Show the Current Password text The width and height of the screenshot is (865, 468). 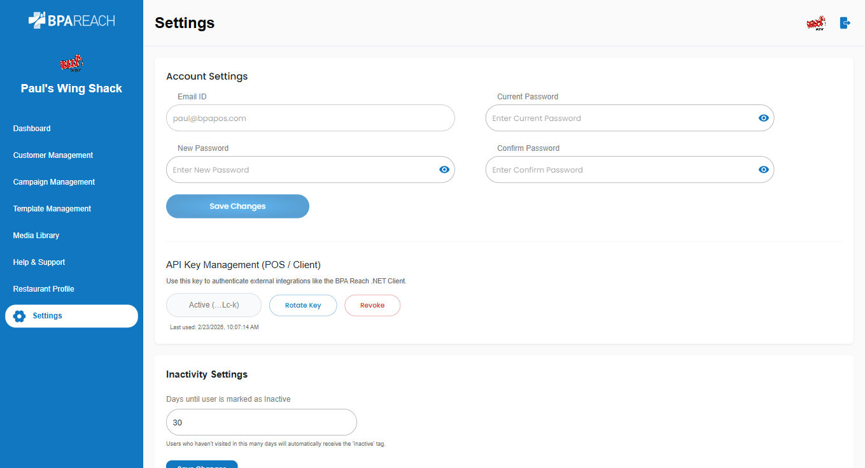tap(763, 118)
